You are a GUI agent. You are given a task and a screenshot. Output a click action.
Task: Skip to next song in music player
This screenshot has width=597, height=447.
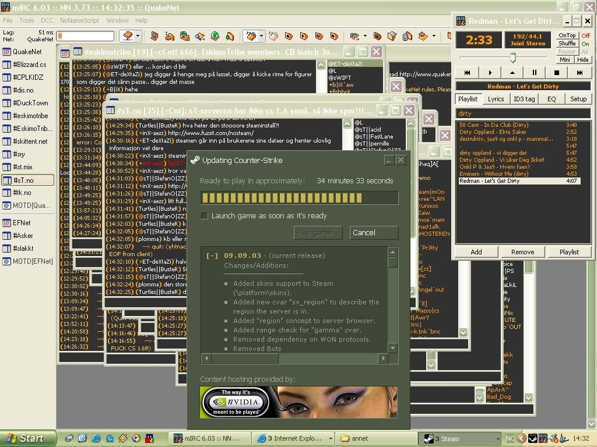580,73
